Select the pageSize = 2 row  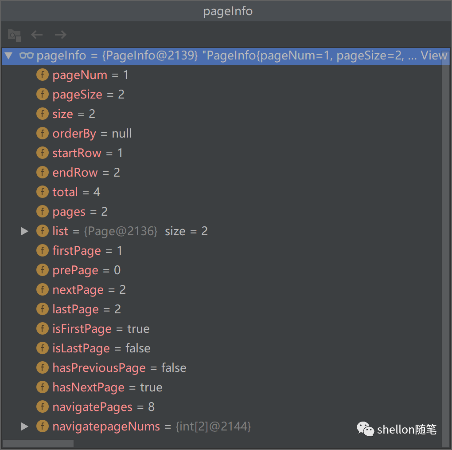click(x=88, y=95)
